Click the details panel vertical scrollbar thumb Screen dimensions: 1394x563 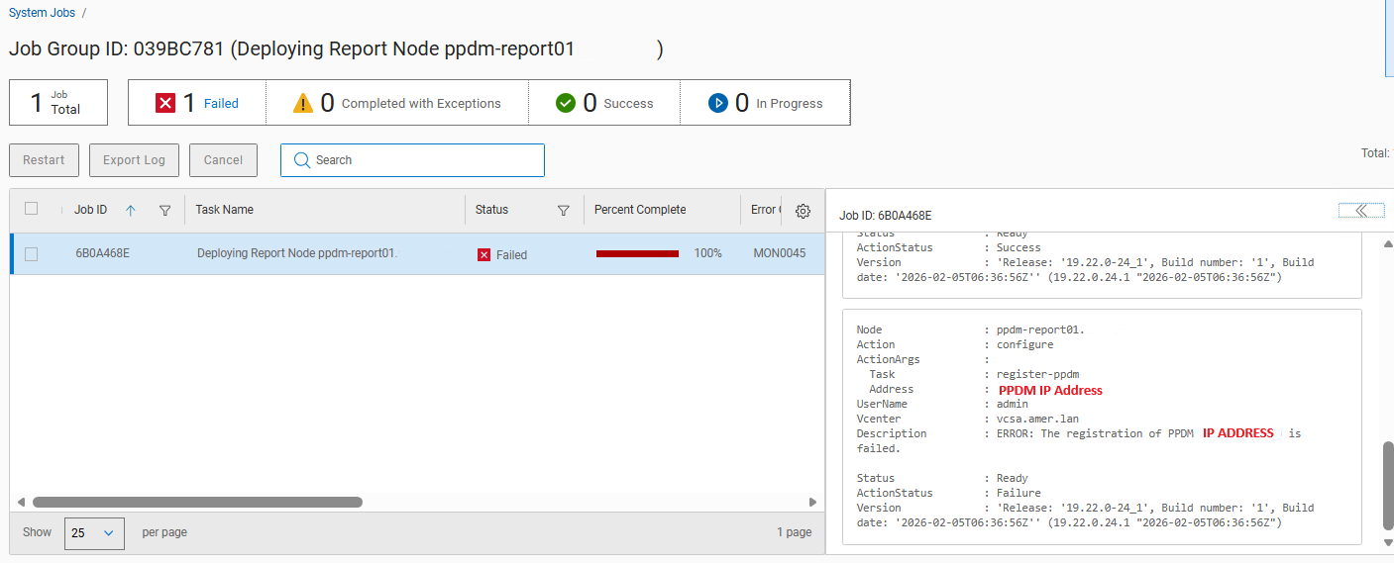(1388, 487)
